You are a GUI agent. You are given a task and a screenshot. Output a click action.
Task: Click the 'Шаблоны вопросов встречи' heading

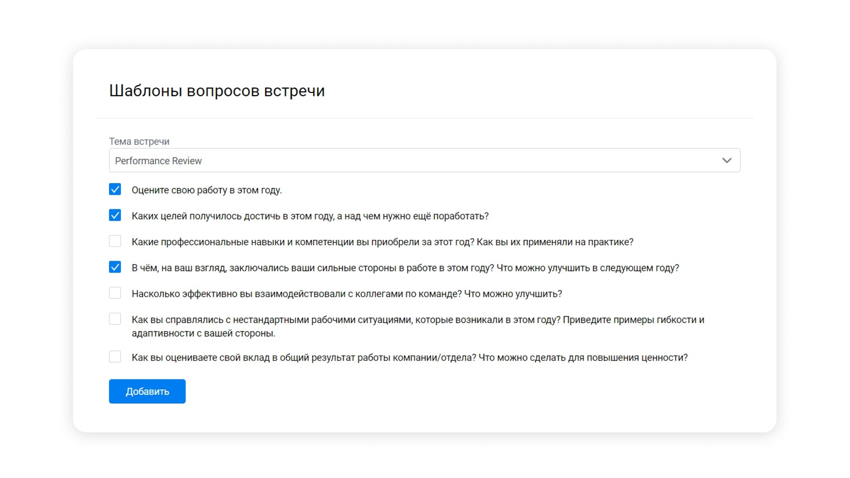[216, 91]
